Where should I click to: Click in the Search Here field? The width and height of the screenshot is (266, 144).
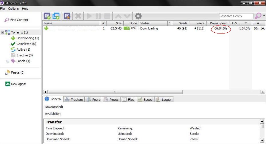(236, 16)
